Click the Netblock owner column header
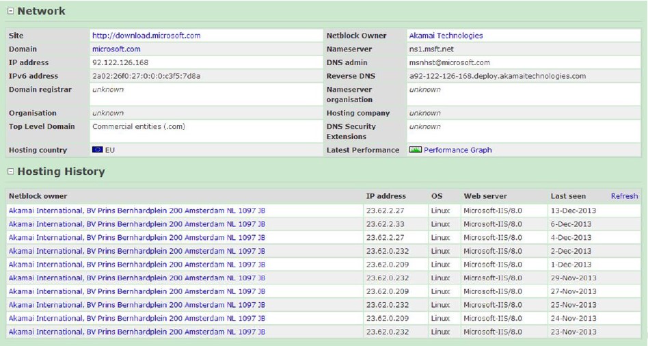This screenshot has height=346, width=648. (x=38, y=196)
